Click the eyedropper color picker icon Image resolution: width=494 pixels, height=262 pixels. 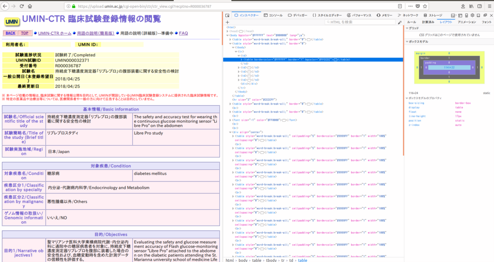(x=400, y=22)
